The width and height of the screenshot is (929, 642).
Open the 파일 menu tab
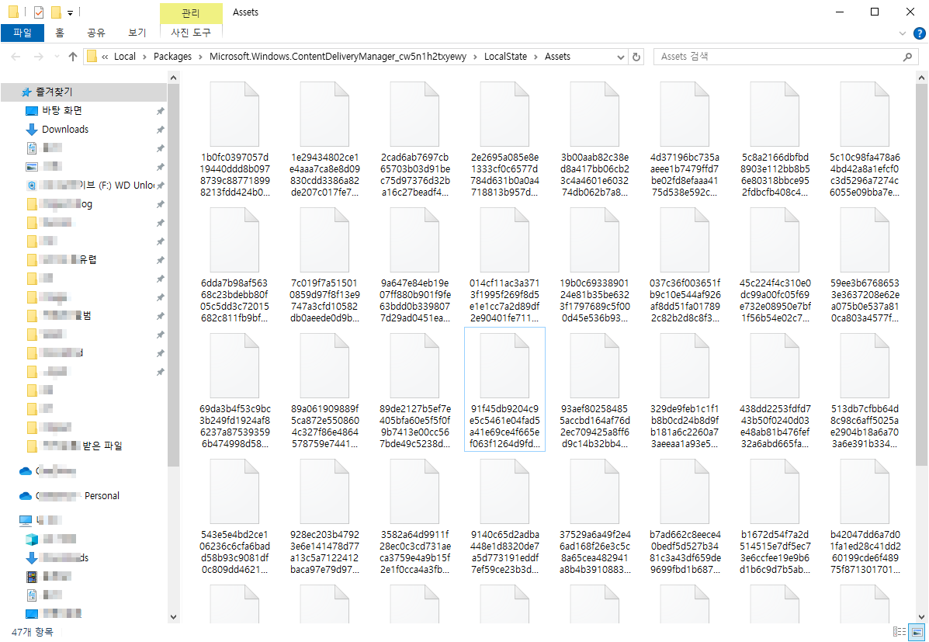click(x=22, y=33)
